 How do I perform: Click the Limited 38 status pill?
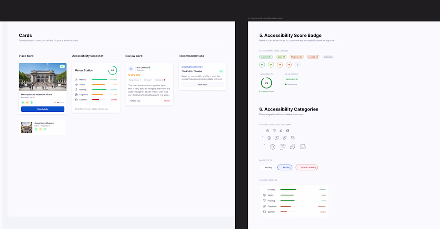[313, 57]
